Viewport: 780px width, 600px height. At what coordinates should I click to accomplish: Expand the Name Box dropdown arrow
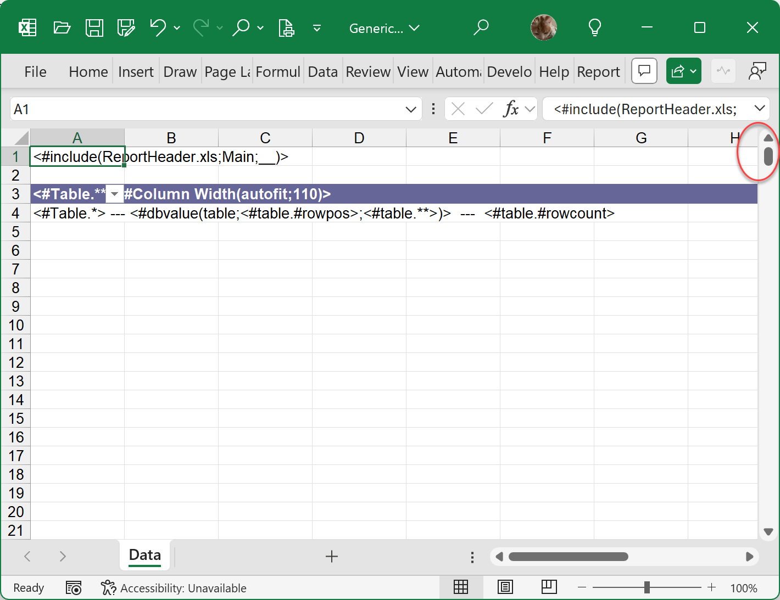pos(410,109)
